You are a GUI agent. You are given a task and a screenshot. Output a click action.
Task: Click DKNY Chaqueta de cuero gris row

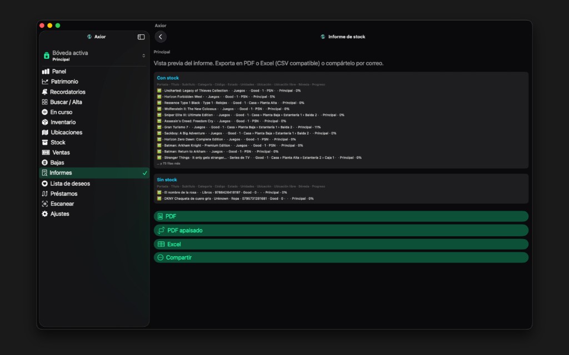(x=235, y=199)
